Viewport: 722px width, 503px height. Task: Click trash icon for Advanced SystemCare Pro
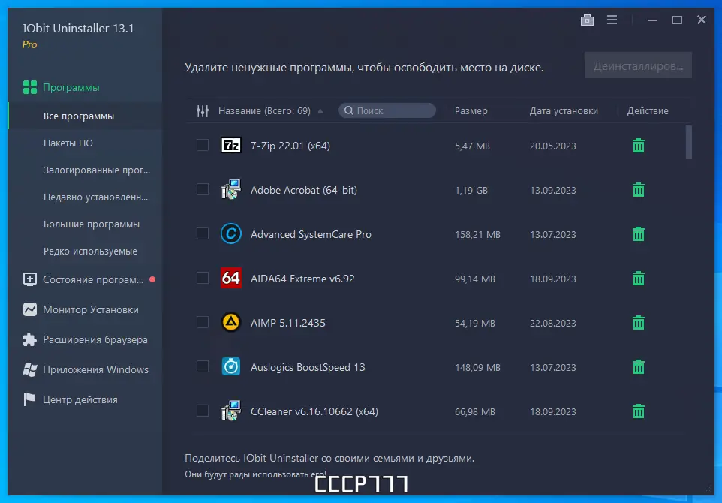(638, 234)
